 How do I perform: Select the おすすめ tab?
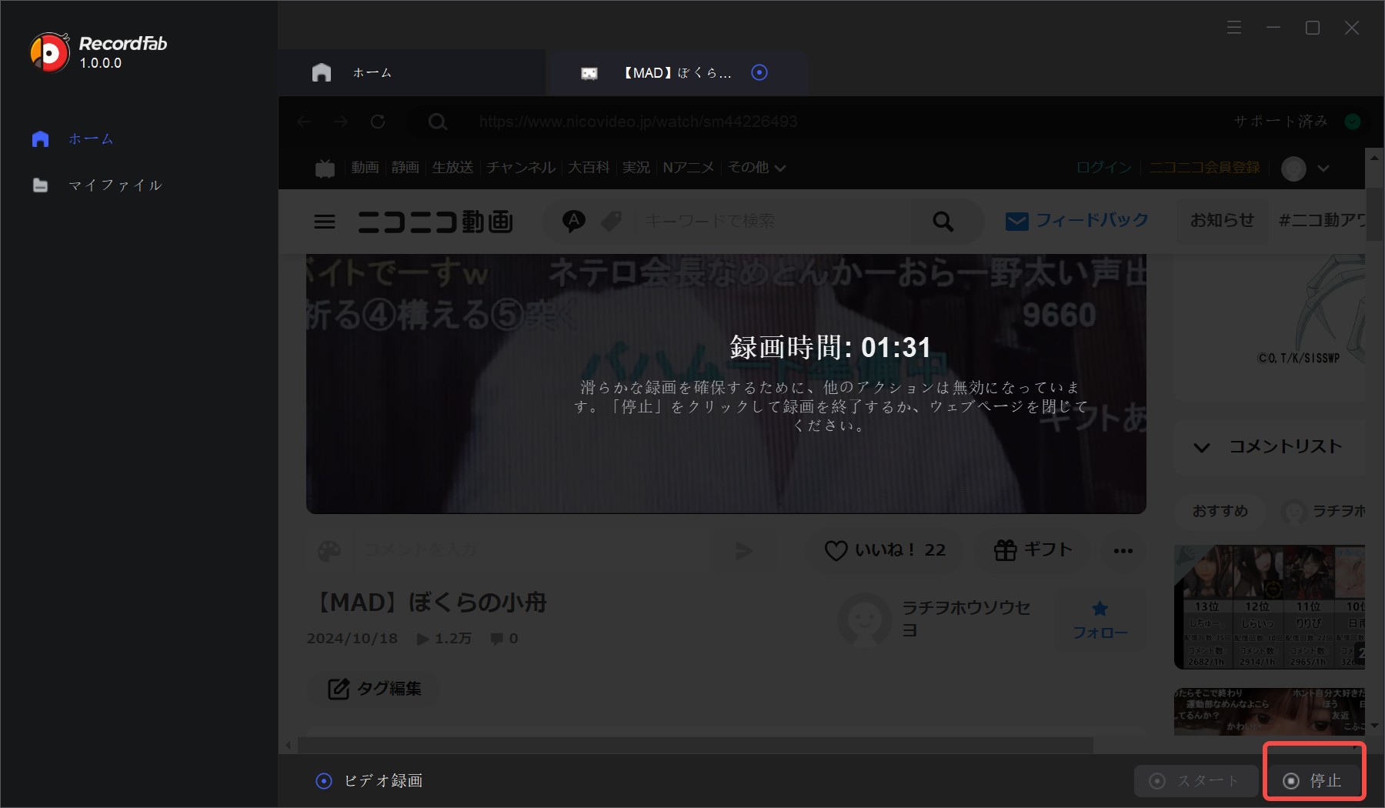1220,511
